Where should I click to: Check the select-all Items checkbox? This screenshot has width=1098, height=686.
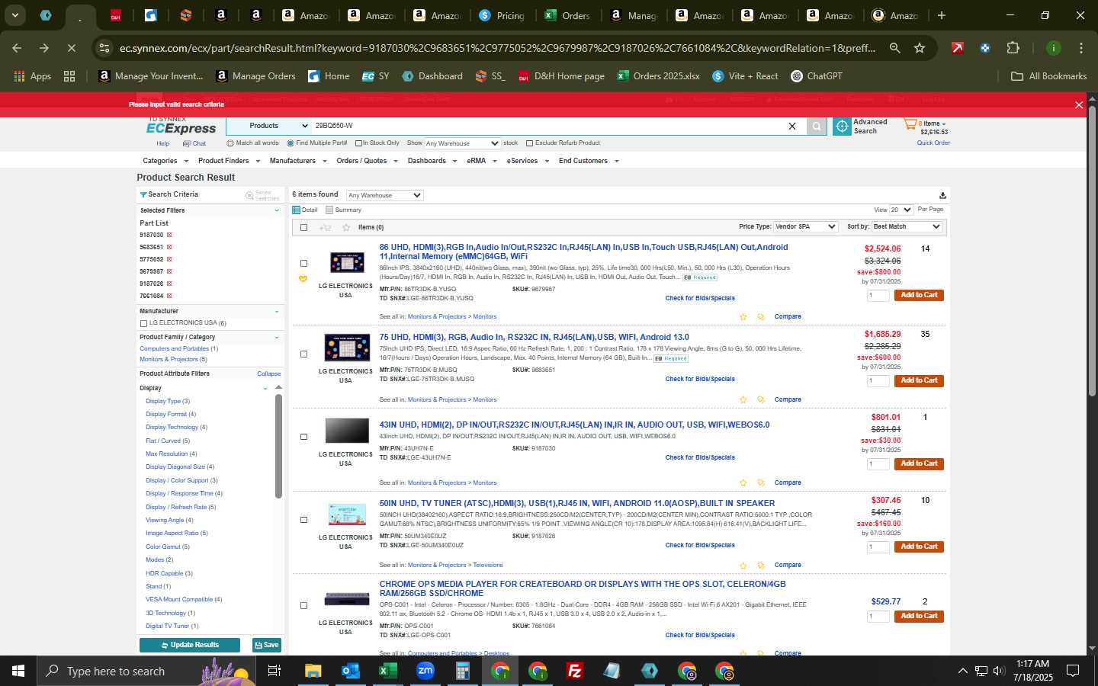303,227
